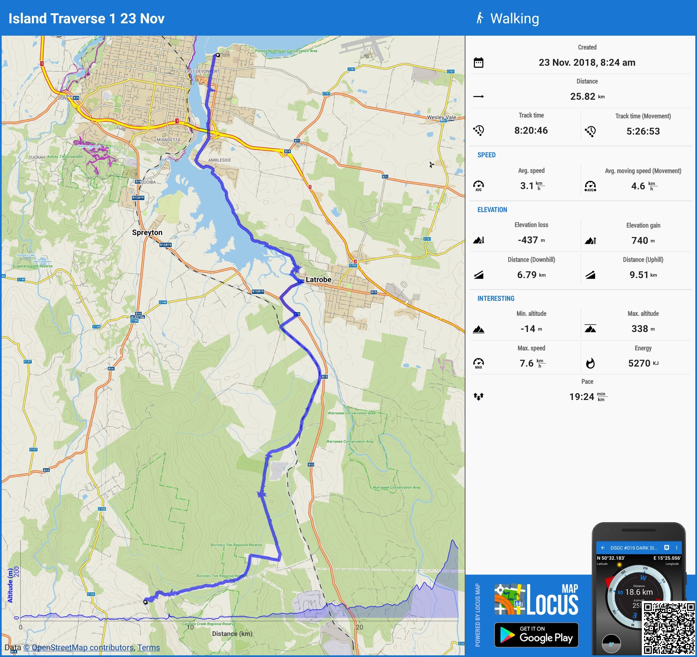
Task: Click the Max. altitude peak icon
Action: pos(590,329)
